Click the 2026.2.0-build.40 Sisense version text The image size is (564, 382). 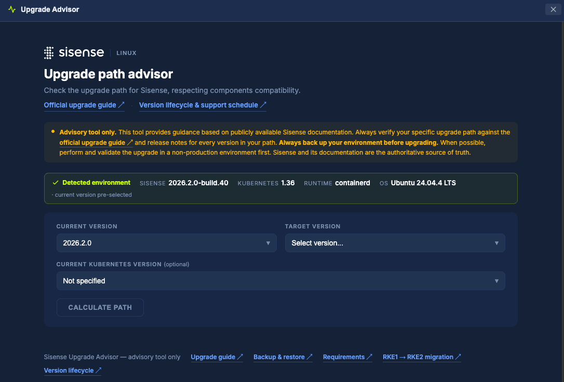[198, 183]
